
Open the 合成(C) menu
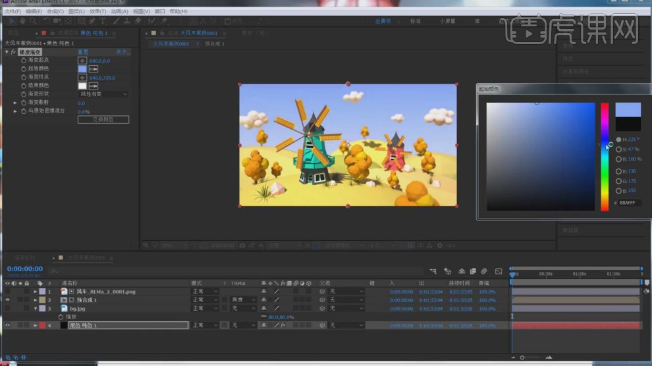point(55,11)
